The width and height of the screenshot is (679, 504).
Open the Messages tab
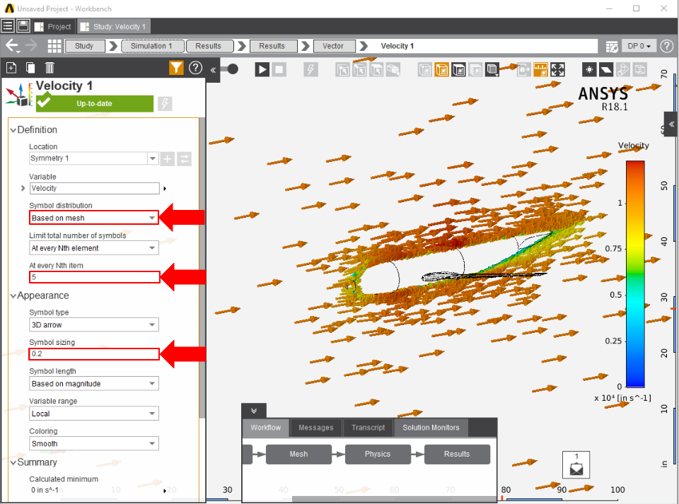315,428
